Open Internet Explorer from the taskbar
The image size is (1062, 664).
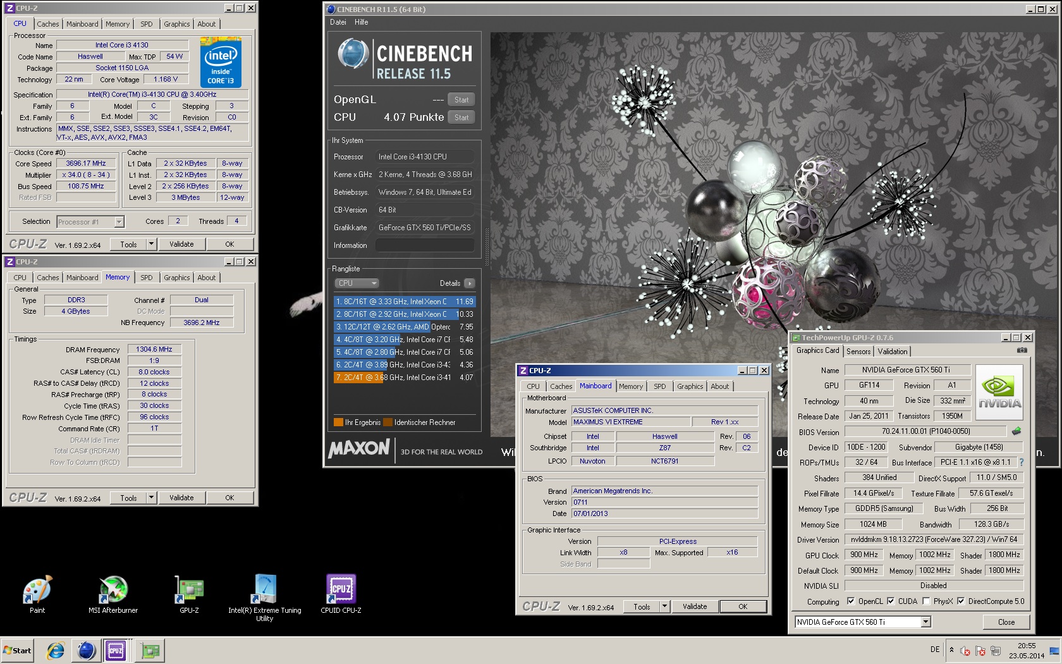point(56,650)
